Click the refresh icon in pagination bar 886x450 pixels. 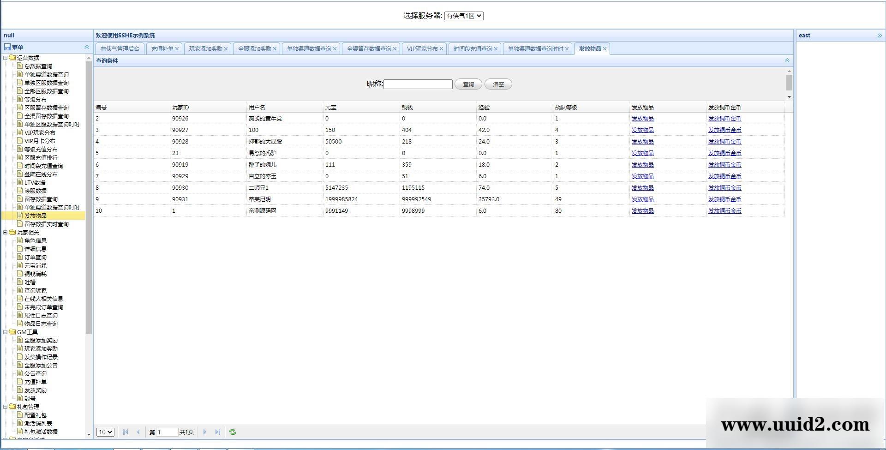pyautogui.click(x=233, y=432)
